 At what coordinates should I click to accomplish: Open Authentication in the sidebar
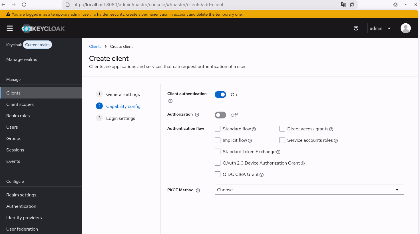coord(41,206)
